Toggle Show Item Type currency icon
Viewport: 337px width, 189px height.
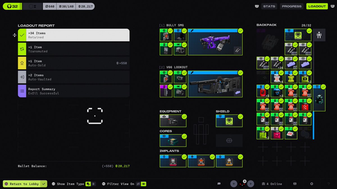click(x=94, y=184)
